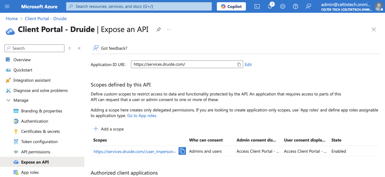Open the Cloud Shell terminal icon
Screen dimensions: 385x177
click(x=257, y=6)
